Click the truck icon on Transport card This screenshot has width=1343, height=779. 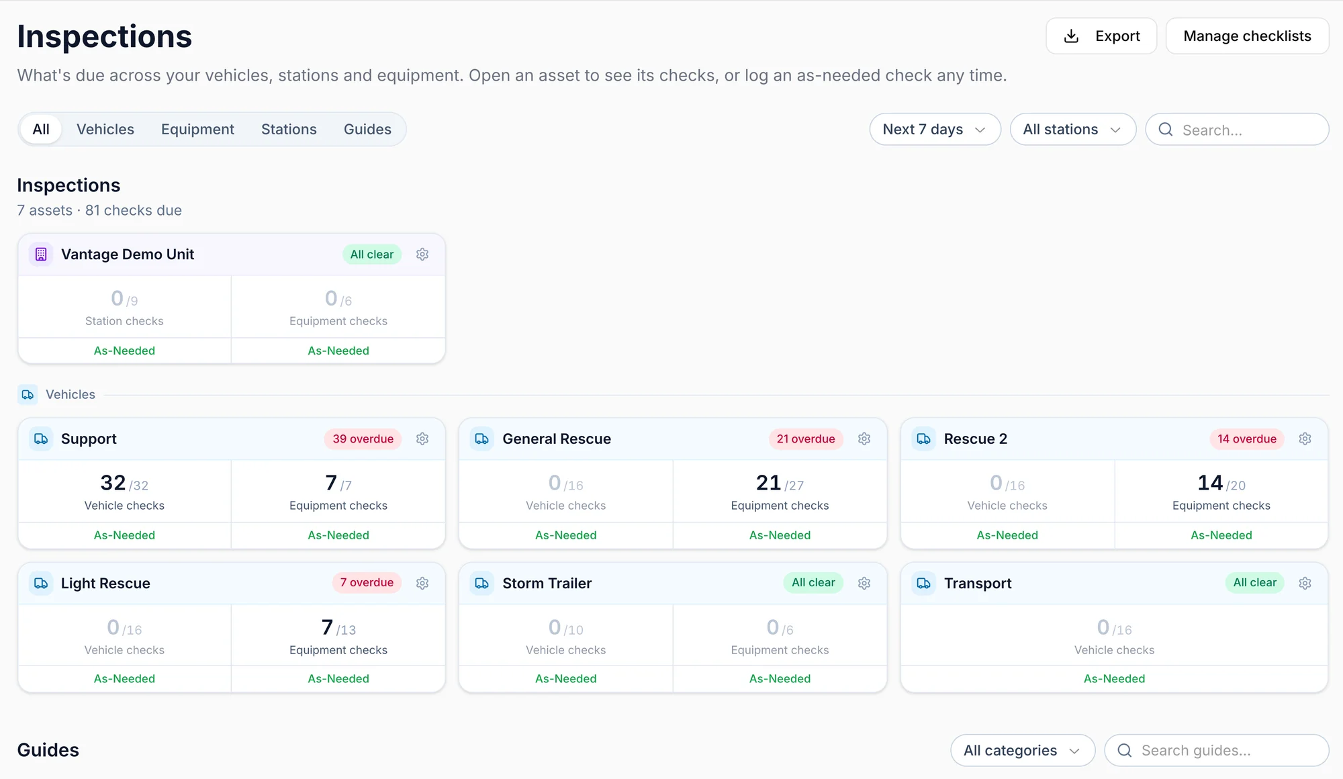click(x=924, y=584)
